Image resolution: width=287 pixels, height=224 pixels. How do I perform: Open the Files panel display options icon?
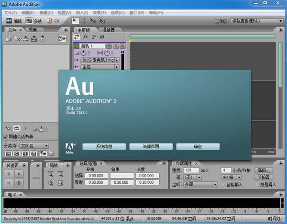tap(62, 39)
